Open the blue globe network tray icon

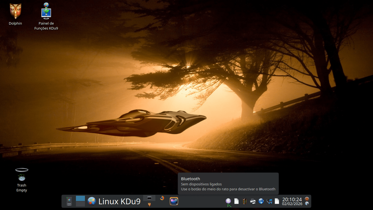[261, 201]
